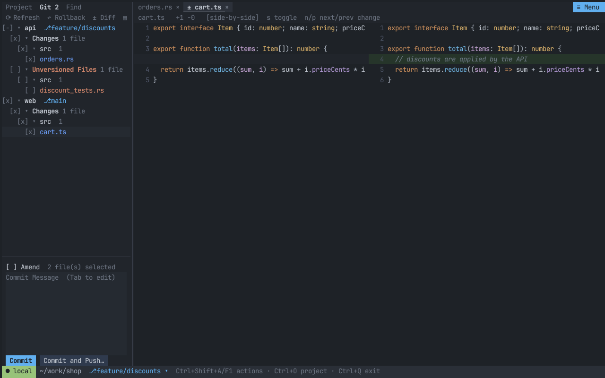The width and height of the screenshot is (605, 378).
Task: Switch to the orders.rs editor tab
Action: [x=155, y=7]
